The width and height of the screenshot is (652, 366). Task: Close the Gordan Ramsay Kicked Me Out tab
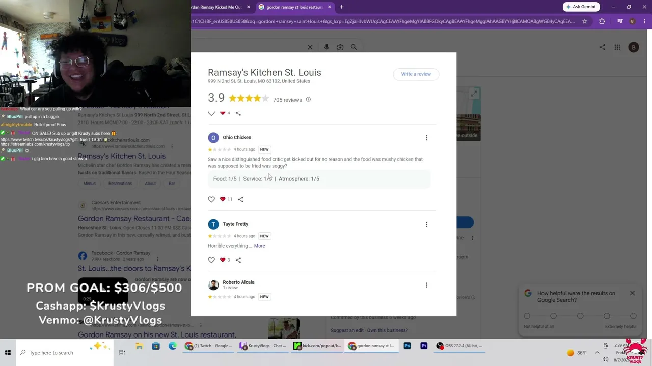click(248, 7)
